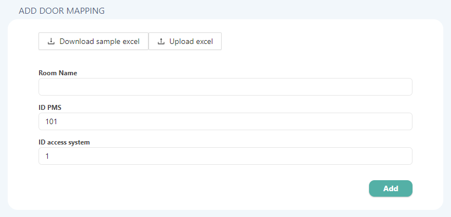Click the ID PMS label
The height and width of the screenshot is (217, 451).
50,108
